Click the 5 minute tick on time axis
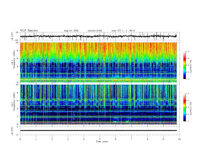The height and width of the screenshot is (156, 202). [x=100, y=139]
